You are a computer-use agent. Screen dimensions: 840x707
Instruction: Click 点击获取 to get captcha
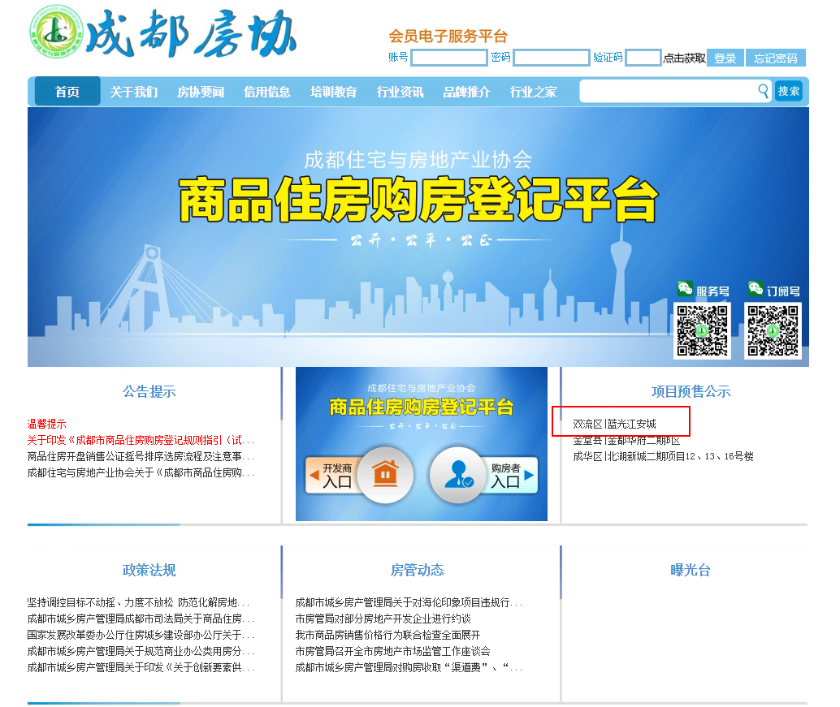tap(684, 58)
